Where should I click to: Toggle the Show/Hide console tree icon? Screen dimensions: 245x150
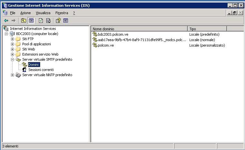31,21
